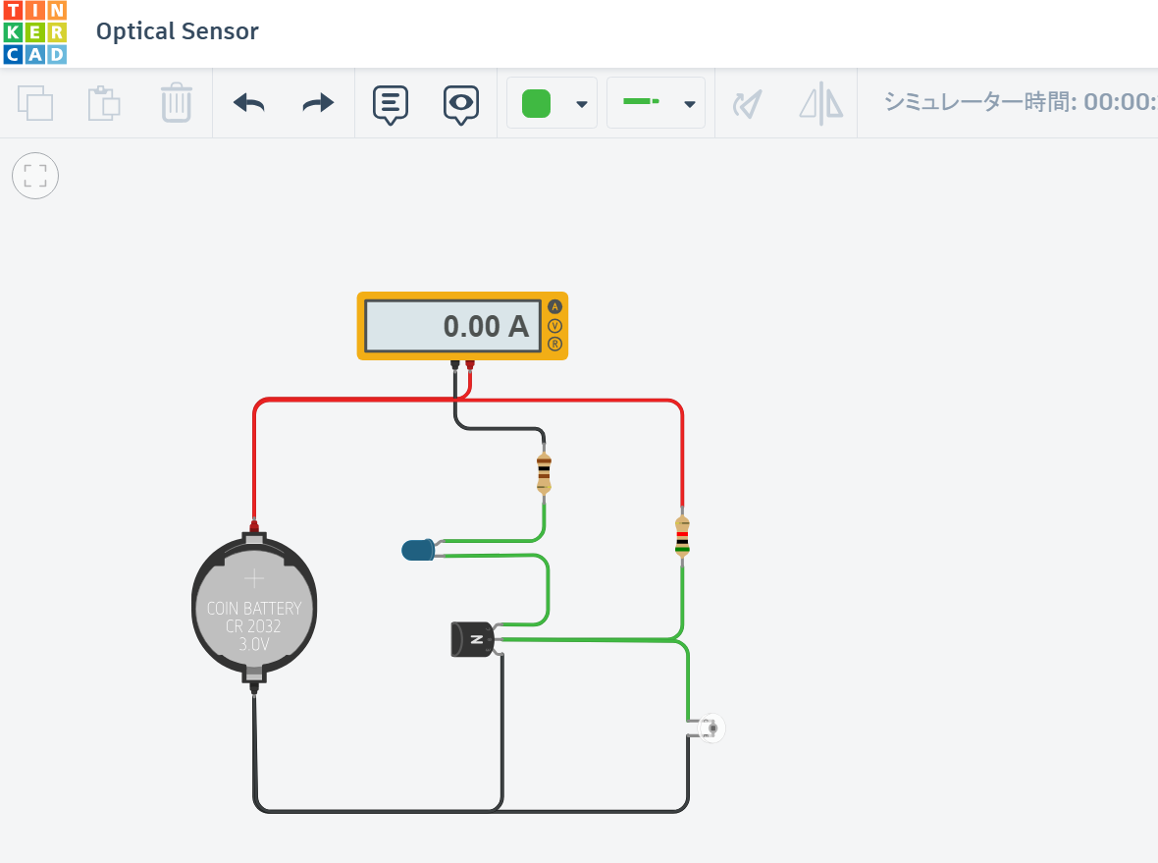
Task: Click the mirror flip icon
Action: point(820,103)
